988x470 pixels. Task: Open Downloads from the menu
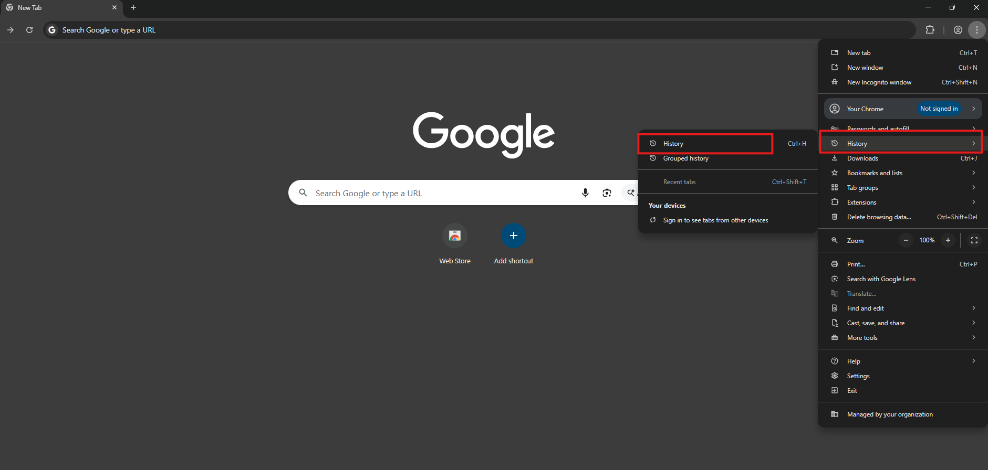click(903, 158)
